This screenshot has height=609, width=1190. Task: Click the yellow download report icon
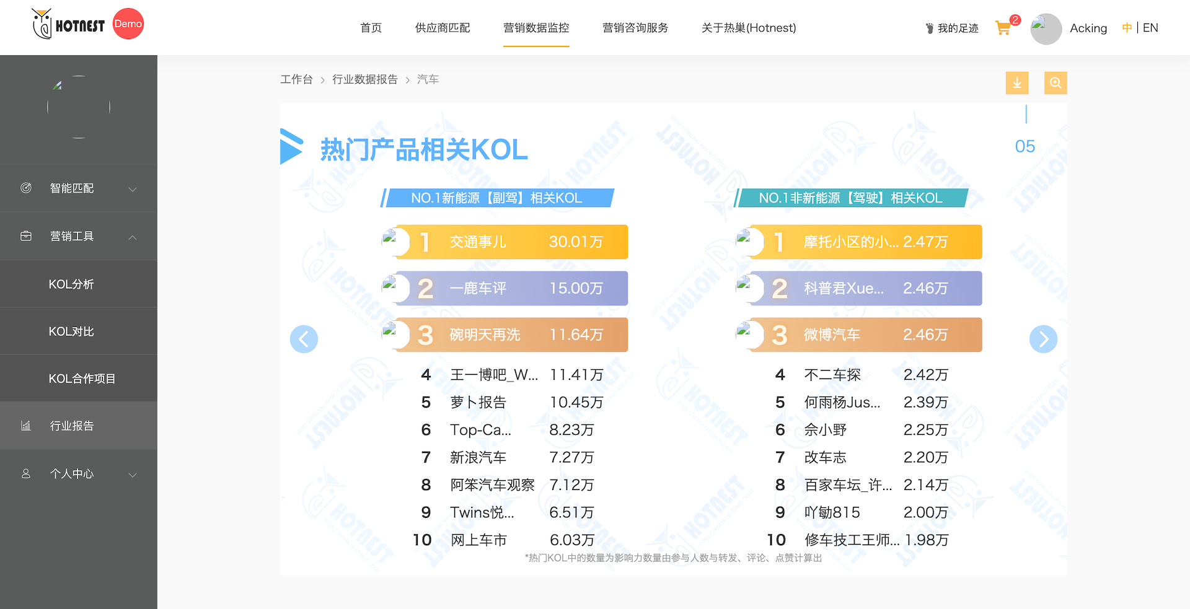pyautogui.click(x=1016, y=83)
